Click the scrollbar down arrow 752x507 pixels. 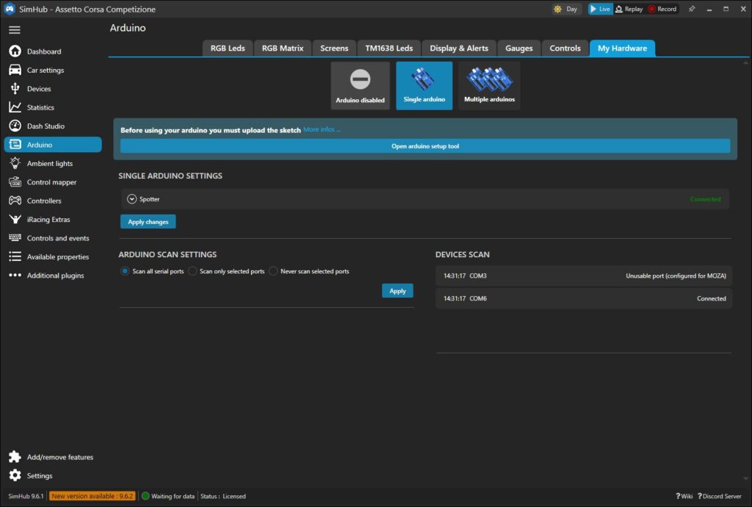(x=745, y=478)
